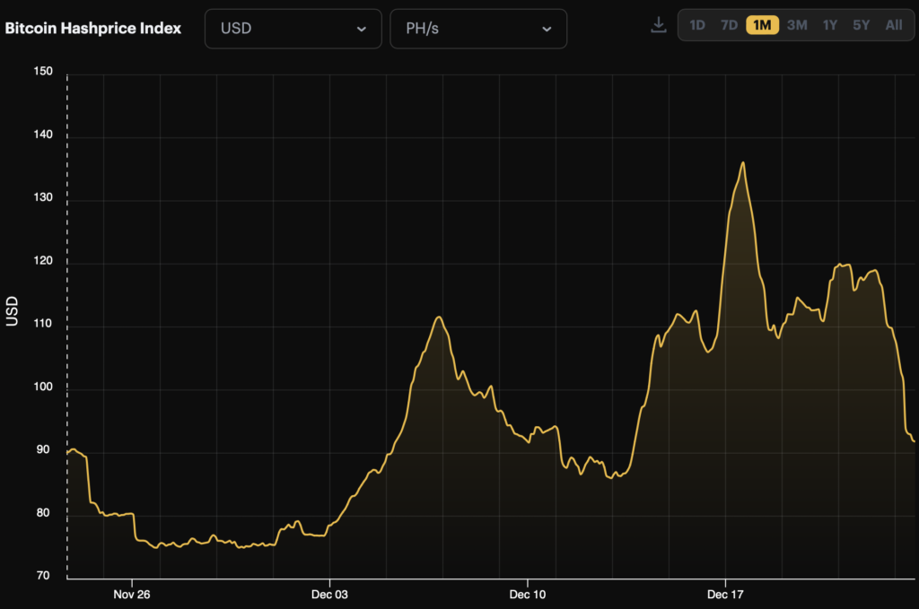
Task: Click the Dec 03 date label on x-axis
Action: point(330,595)
